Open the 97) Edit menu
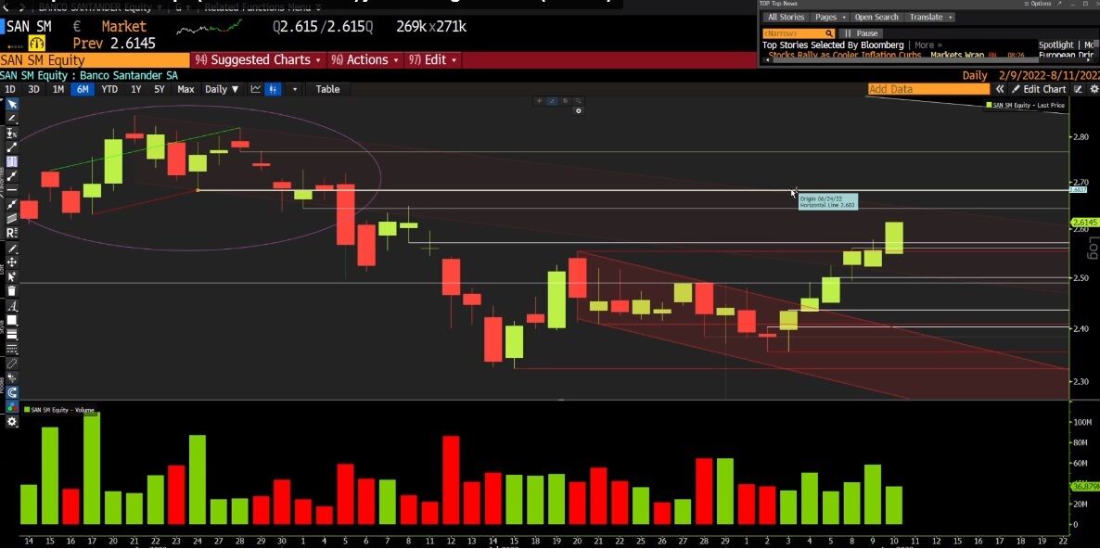Viewport: 1100px width, 549px height. point(432,59)
